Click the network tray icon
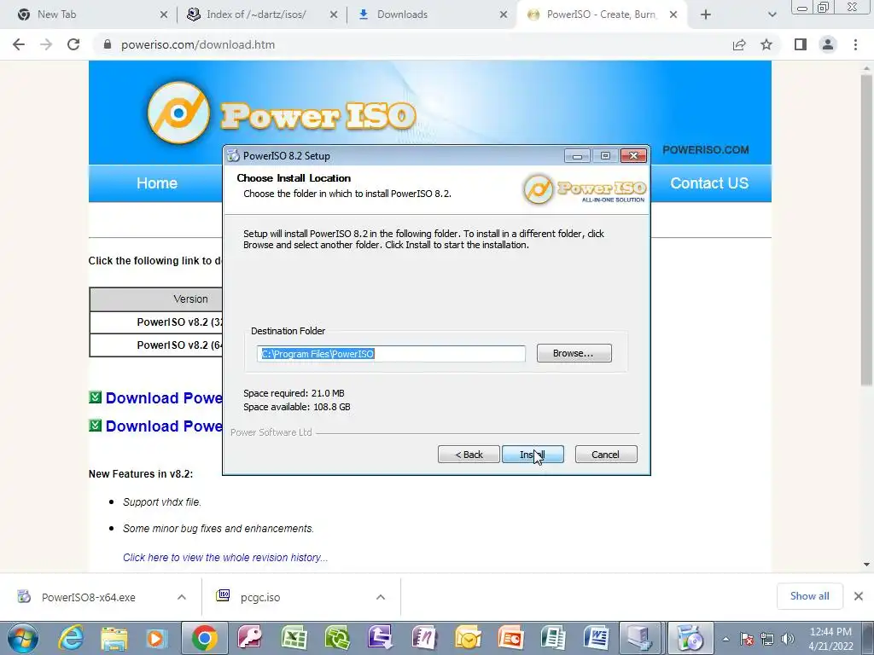This screenshot has width=874, height=655. click(767, 640)
